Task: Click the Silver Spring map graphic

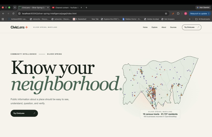Action: click(x=160, y=82)
